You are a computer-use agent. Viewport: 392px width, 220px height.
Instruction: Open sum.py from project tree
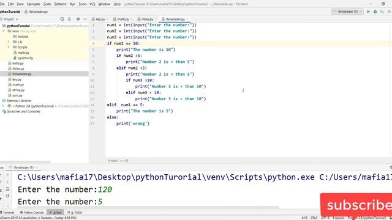pyautogui.click(x=17, y=95)
